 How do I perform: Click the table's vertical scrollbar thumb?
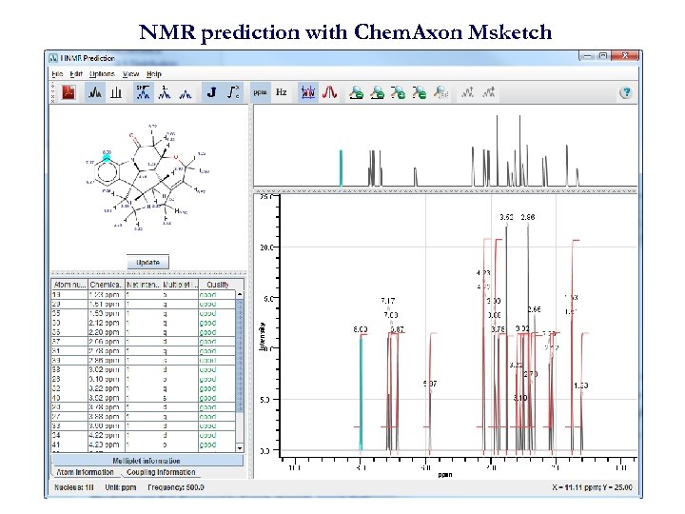tap(240, 355)
